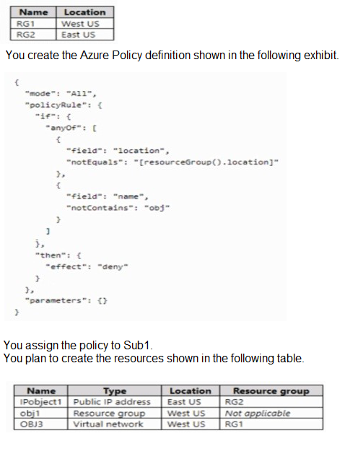
Task: Click the Location header in the top table
Action: click(84, 12)
